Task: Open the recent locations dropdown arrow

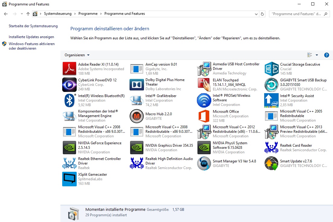Action: coord(22,14)
